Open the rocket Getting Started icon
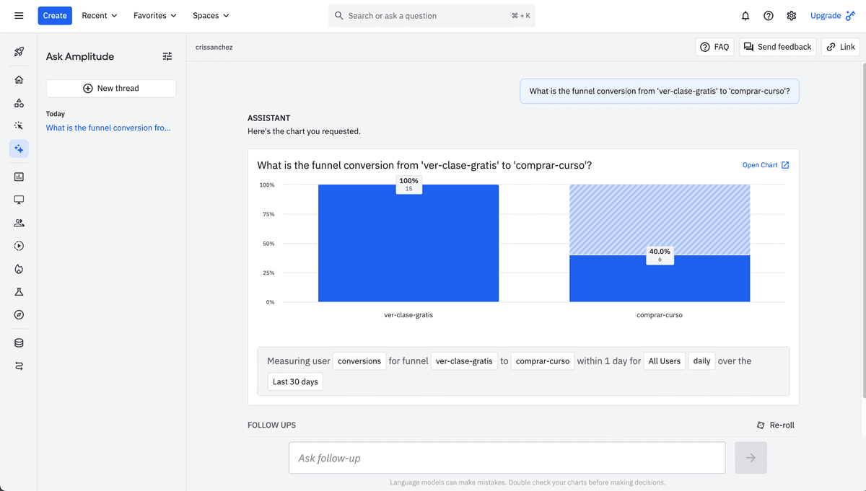Screen dimensions: 866x491 point(19,52)
